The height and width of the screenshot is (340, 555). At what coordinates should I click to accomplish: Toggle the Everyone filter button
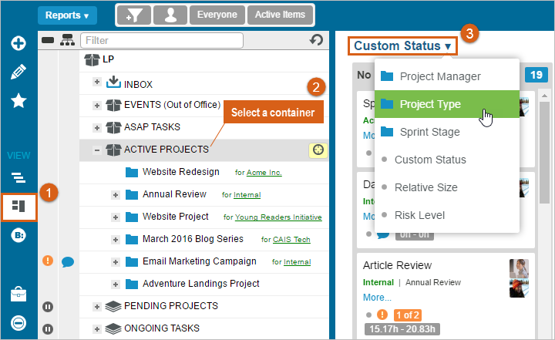(217, 15)
